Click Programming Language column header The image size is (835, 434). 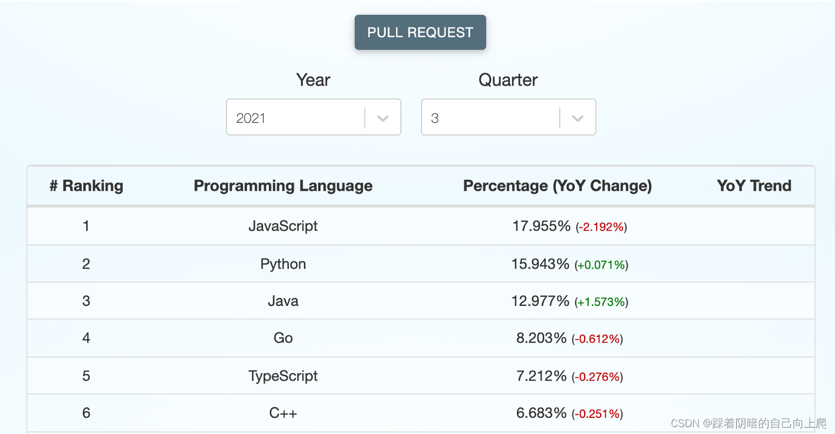click(283, 186)
